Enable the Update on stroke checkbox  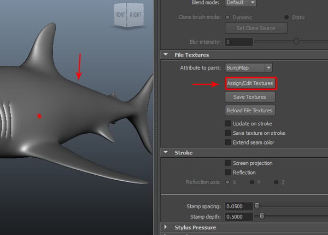(x=228, y=123)
